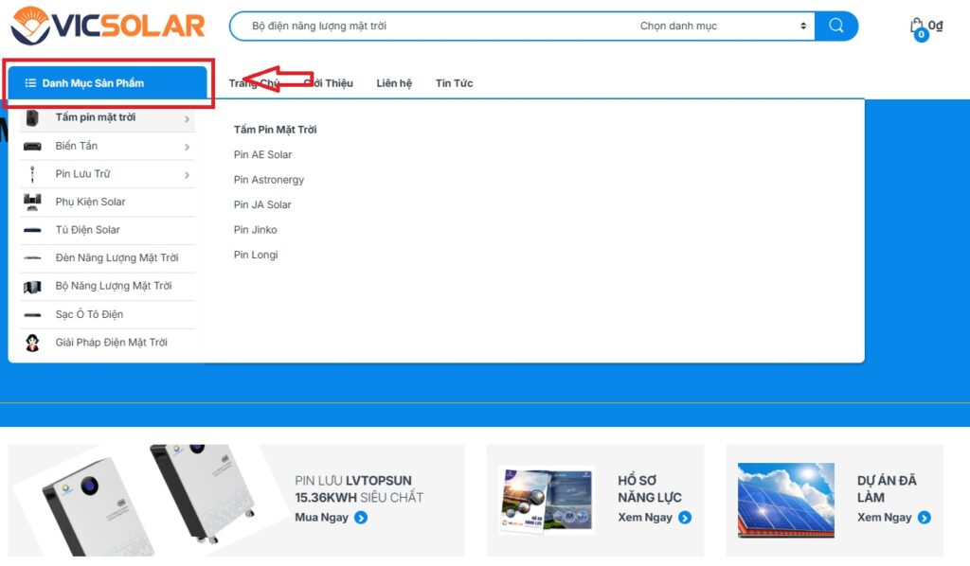Click the search magnifier button
Viewport: 970px width, 566px height.
[836, 26]
